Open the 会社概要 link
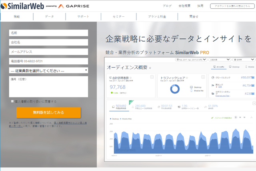The width and height of the screenshot is (256, 171). (184, 6)
